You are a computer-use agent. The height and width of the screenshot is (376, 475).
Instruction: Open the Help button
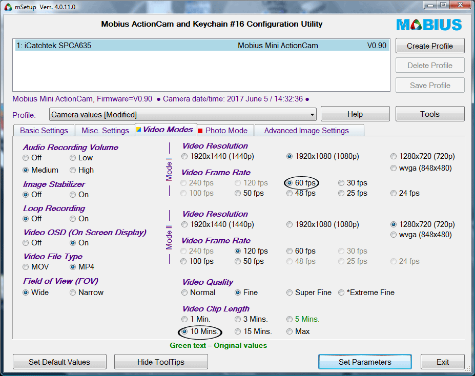click(x=355, y=114)
